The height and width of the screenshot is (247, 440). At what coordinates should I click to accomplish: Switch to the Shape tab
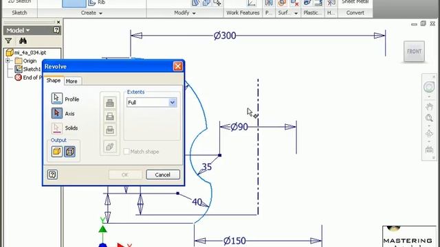(54, 80)
